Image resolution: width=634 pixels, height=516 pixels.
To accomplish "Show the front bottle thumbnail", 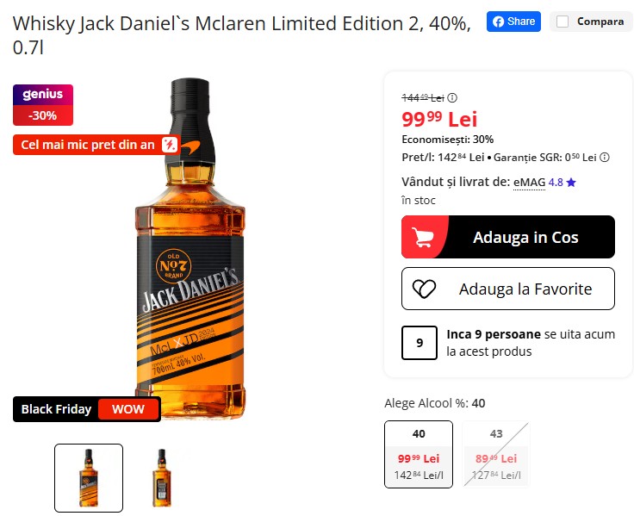I will click(89, 478).
